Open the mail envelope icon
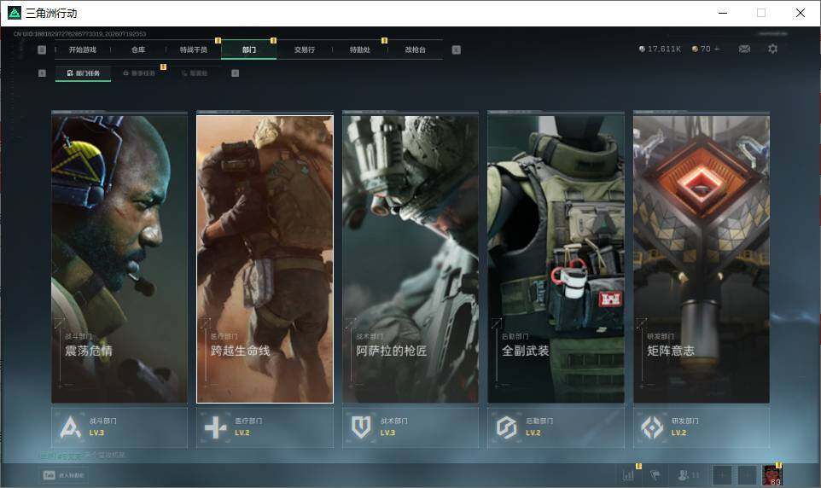This screenshot has height=488, width=821. [744, 49]
